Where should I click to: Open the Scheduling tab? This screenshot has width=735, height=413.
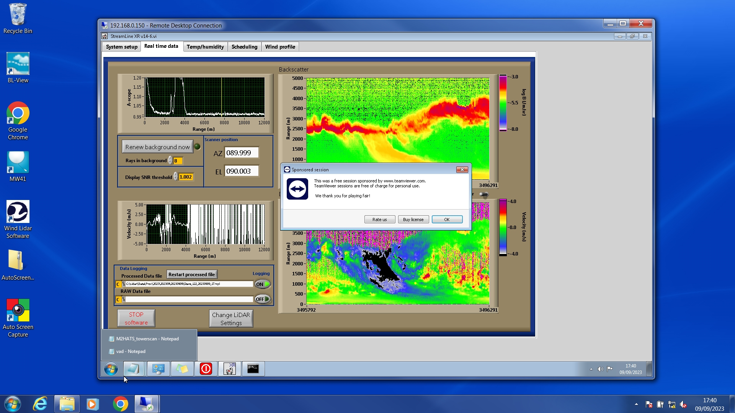[x=244, y=47]
